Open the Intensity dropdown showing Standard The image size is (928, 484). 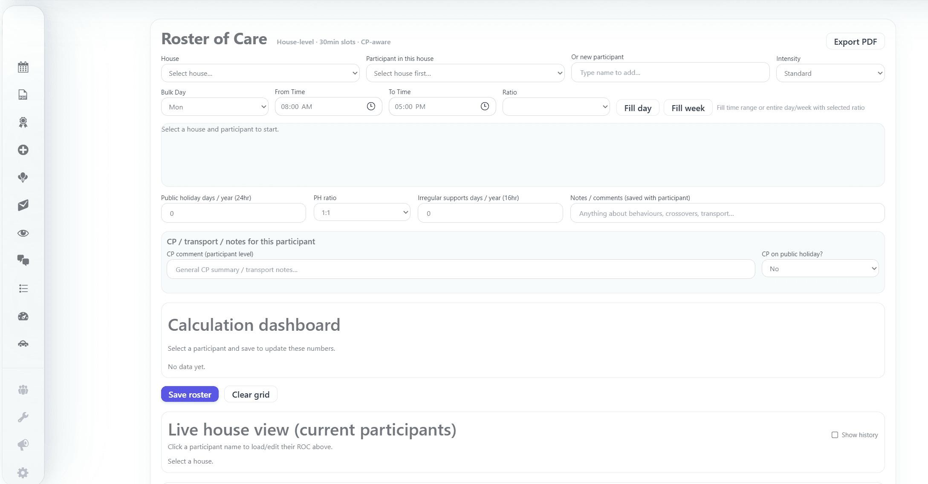(x=830, y=73)
